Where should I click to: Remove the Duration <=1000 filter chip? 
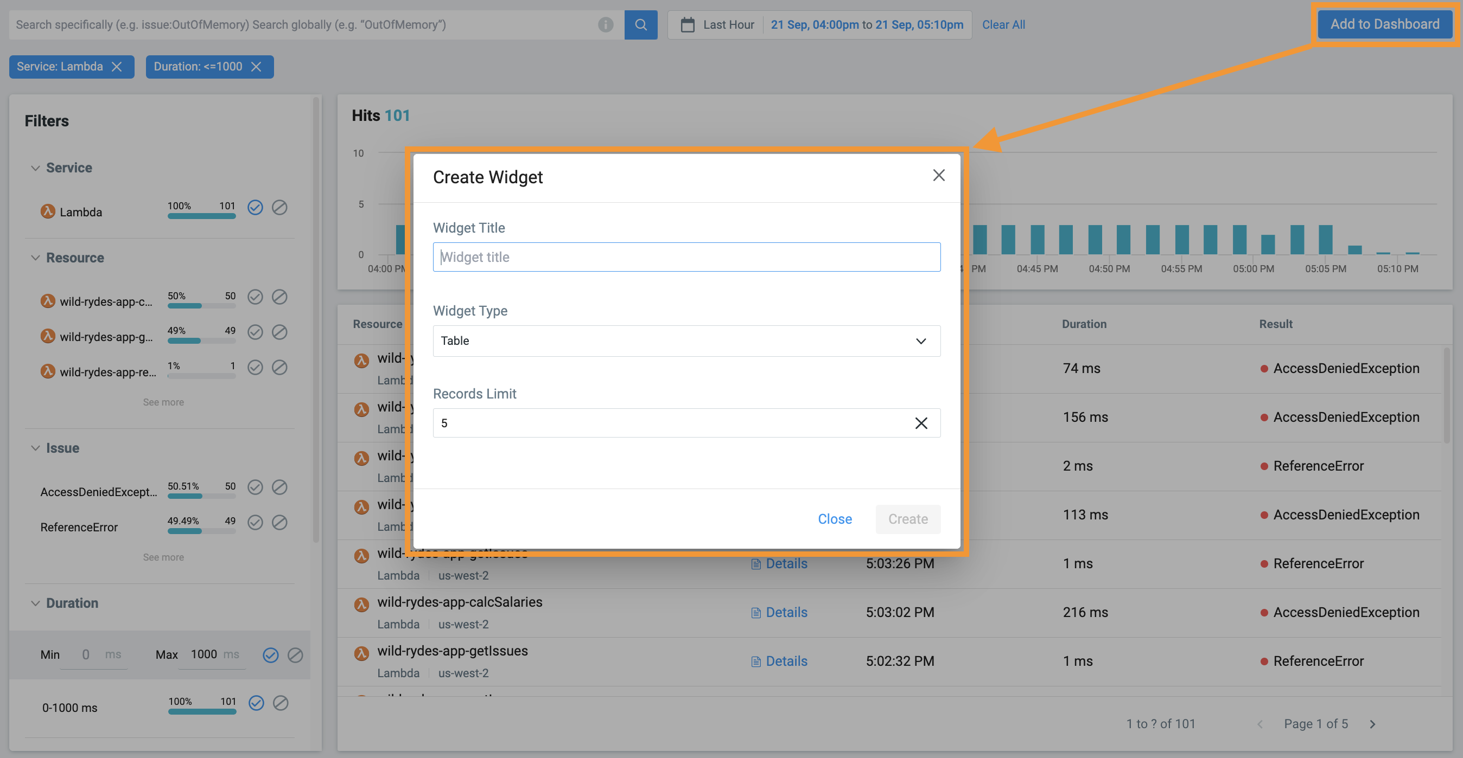256,66
